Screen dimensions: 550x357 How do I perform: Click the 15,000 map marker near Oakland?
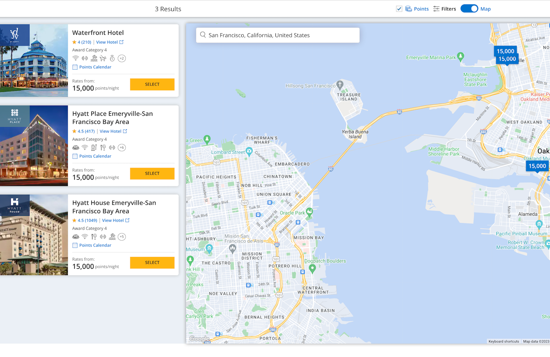coord(537,166)
